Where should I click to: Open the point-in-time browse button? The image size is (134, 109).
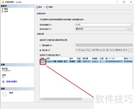130,29
